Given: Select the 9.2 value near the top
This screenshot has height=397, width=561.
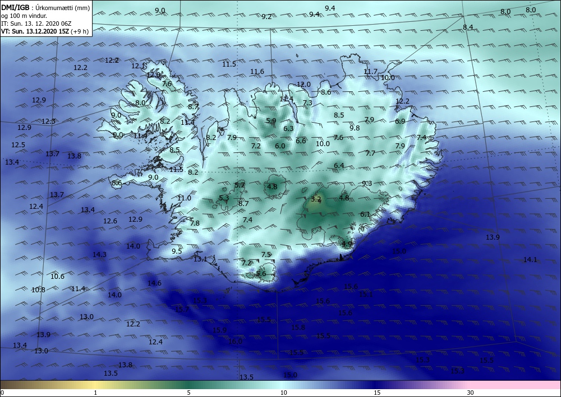Looking at the screenshot, I should pyautogui.click(x=266, y=16).
